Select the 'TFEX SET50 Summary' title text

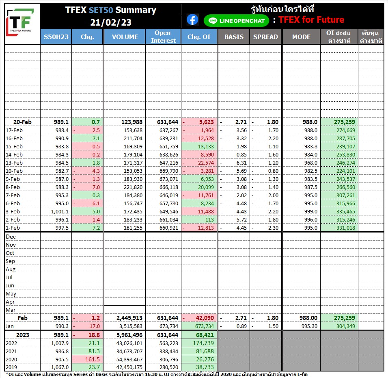(x=111, y=10)
